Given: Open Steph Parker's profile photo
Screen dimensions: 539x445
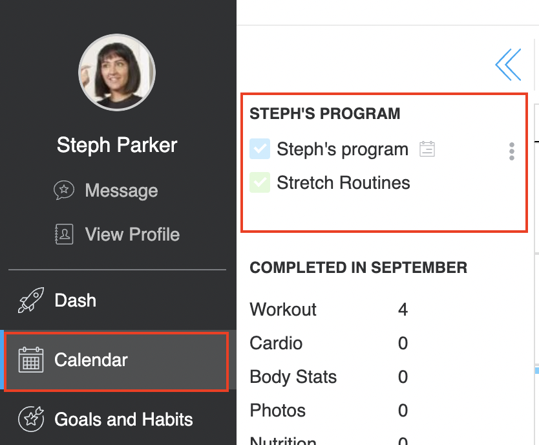Looking at the screenshot, I should [117, 72].
